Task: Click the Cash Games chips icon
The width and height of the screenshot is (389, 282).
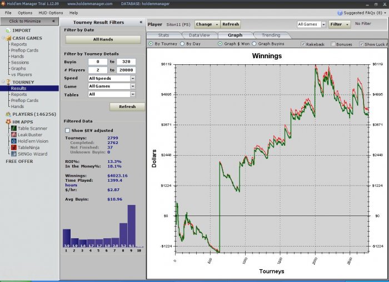Action: point(8,38)
